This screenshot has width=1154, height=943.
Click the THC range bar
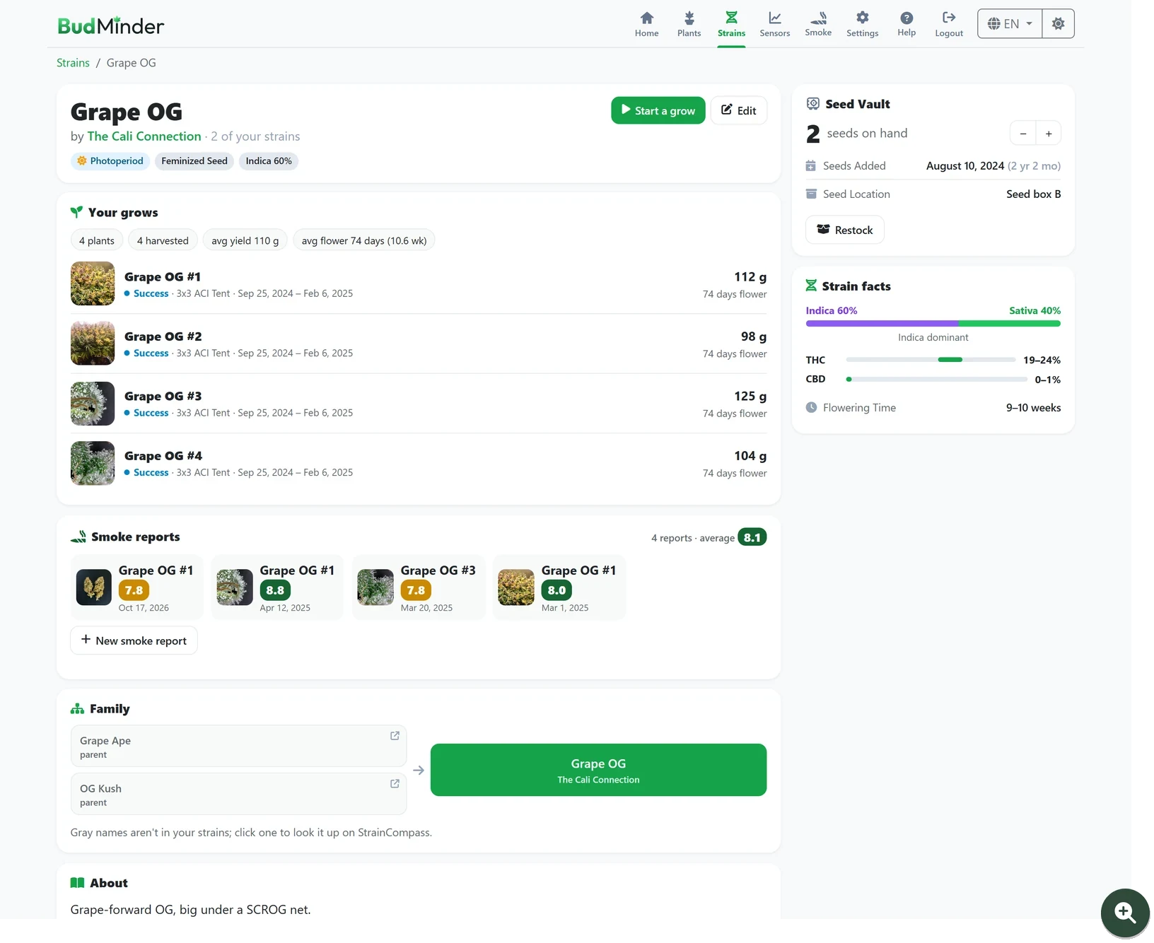coord(931,360)
